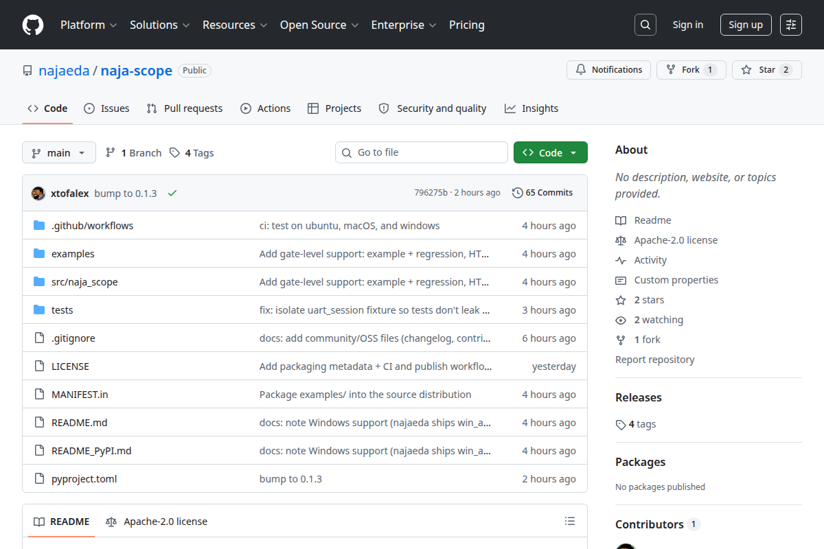Open xtofalex avatar image
Viewport: 824px width, 549px height.
pyautogui.click(x=38, y=194)
